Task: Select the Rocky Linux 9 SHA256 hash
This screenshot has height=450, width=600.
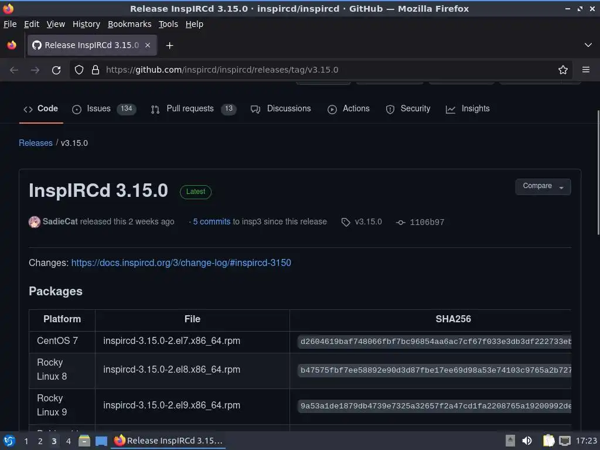Action: [x=435, y=406]
